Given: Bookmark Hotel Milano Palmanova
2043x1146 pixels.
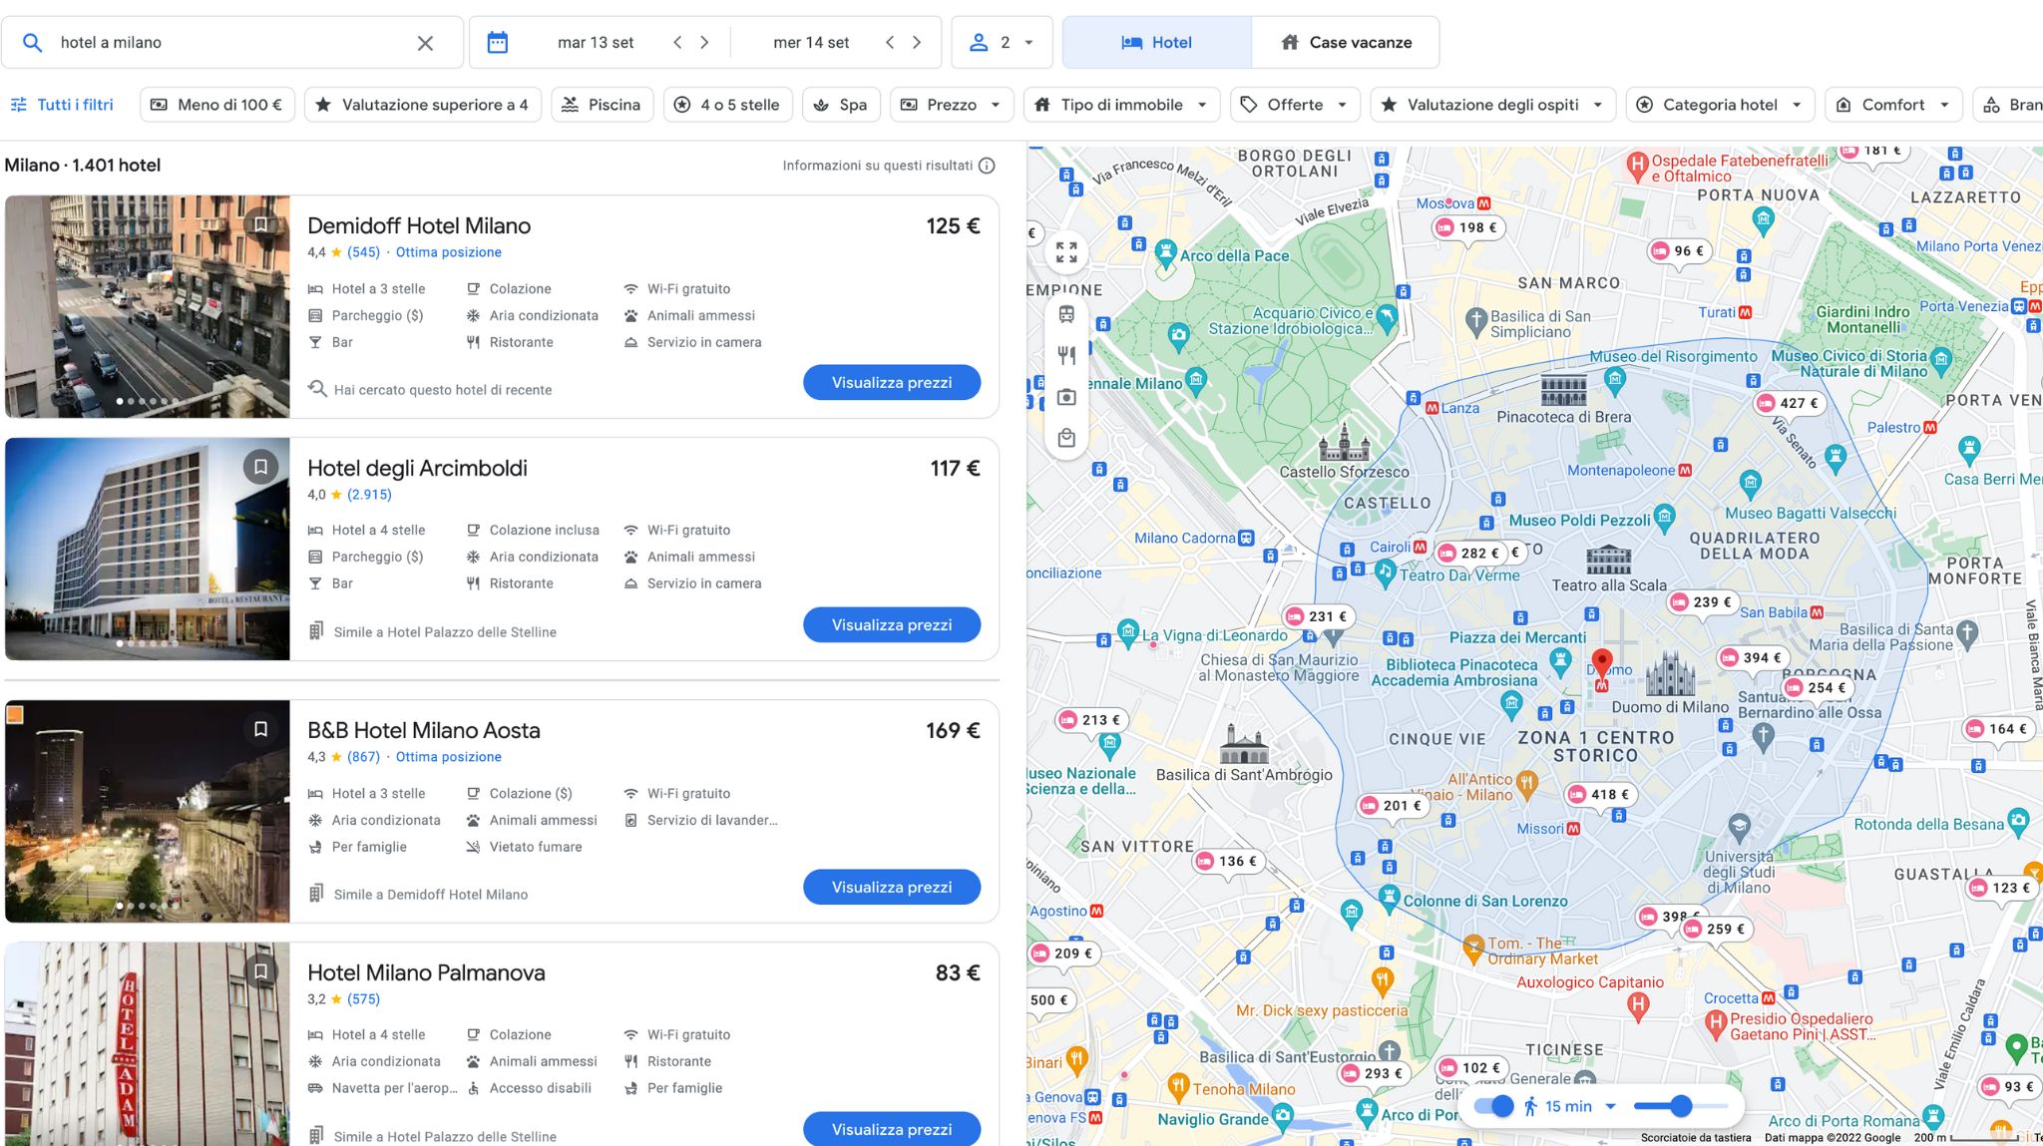Looking at the screenshot, I should click(260, 970).
